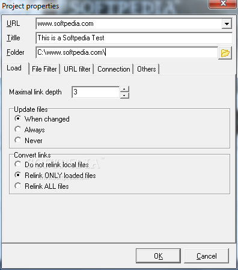Click the Convert links group label
The height and width of the screenshot is (270, 238).
click(32, 155)
